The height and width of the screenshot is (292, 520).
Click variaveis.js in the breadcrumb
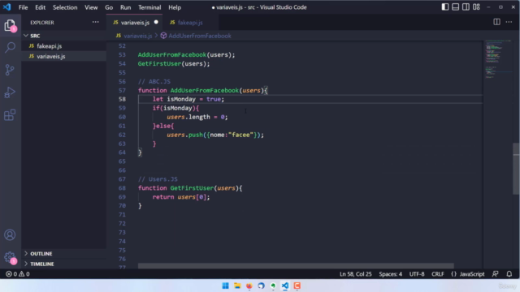coord(137,36)
